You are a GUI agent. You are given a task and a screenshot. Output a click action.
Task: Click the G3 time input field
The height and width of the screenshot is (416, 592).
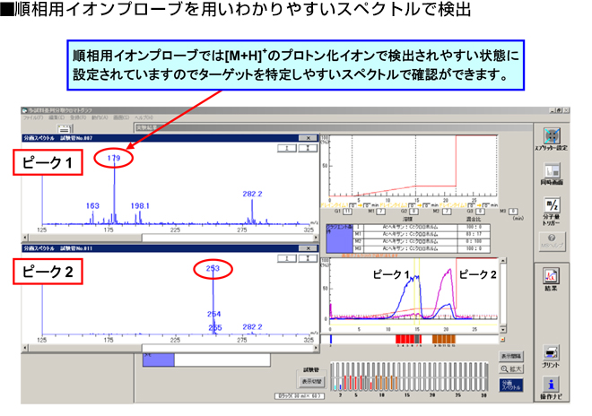(x=480, y=212)
